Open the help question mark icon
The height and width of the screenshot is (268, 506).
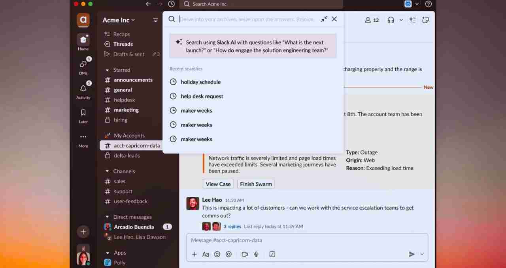(x=428, y=4)
